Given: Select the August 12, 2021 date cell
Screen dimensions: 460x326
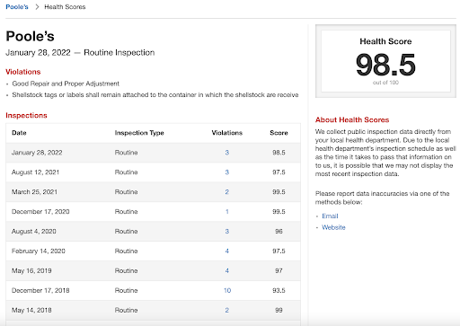Looking at the screenshot, I should 35,172.
